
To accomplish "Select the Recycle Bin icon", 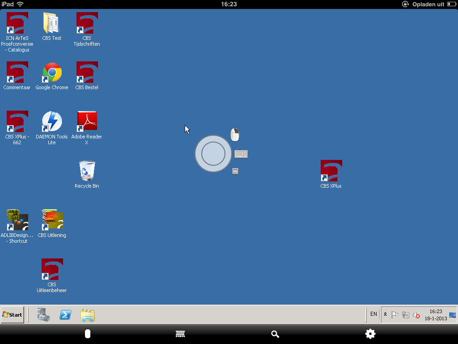I will [x=87, y=171].
